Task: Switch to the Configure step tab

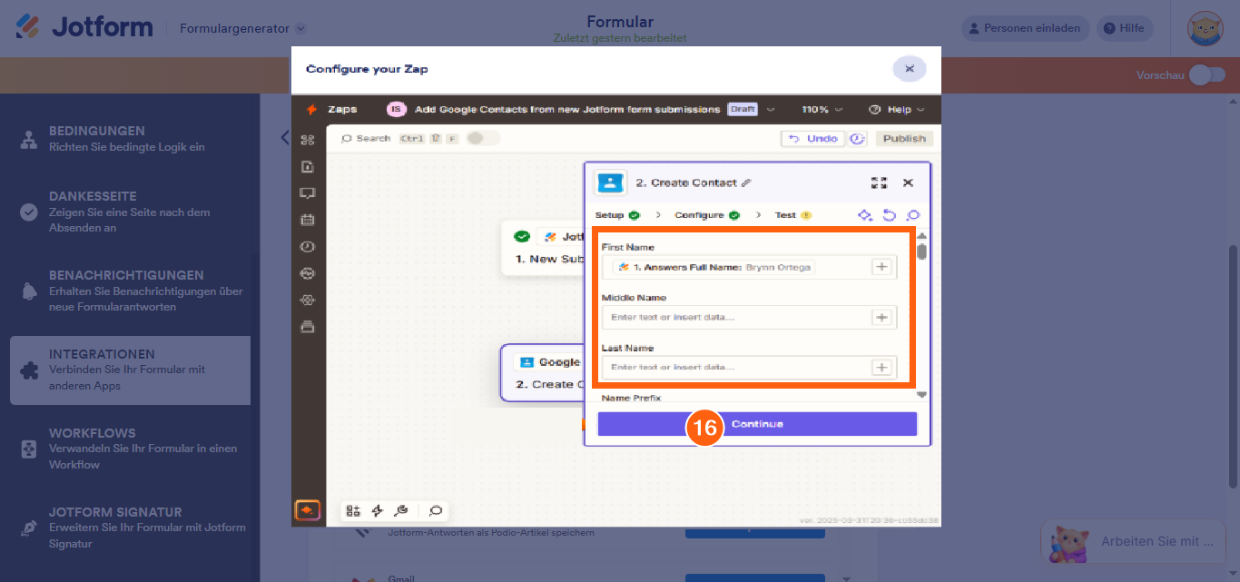Action: pyautogui.click(x=697, y=215)
